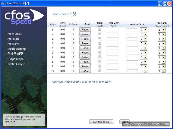Reset budget 9
173x129 pixels.
(x=85, y=66)
